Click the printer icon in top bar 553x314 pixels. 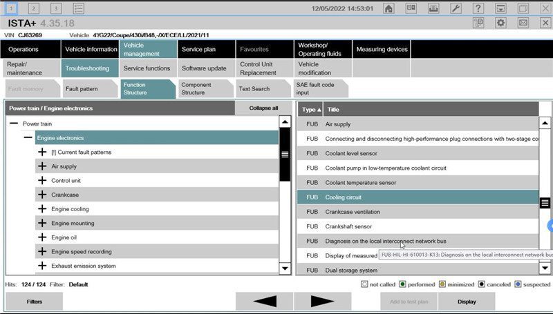pyautogui.click(x=433, y=8)
